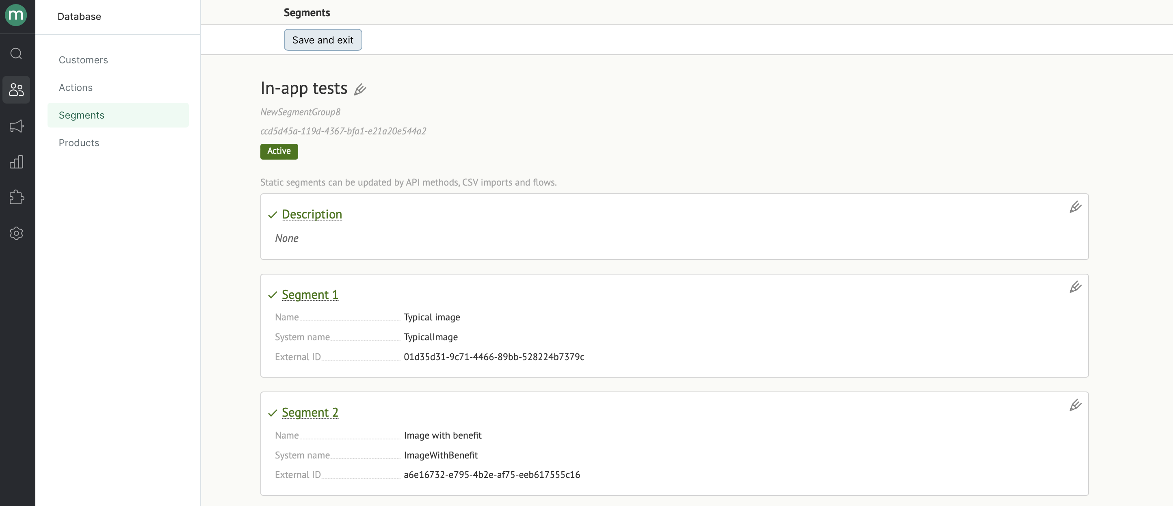Click the 'Segment 2' heading link
1173x506 pixels.
pos(310,412)
